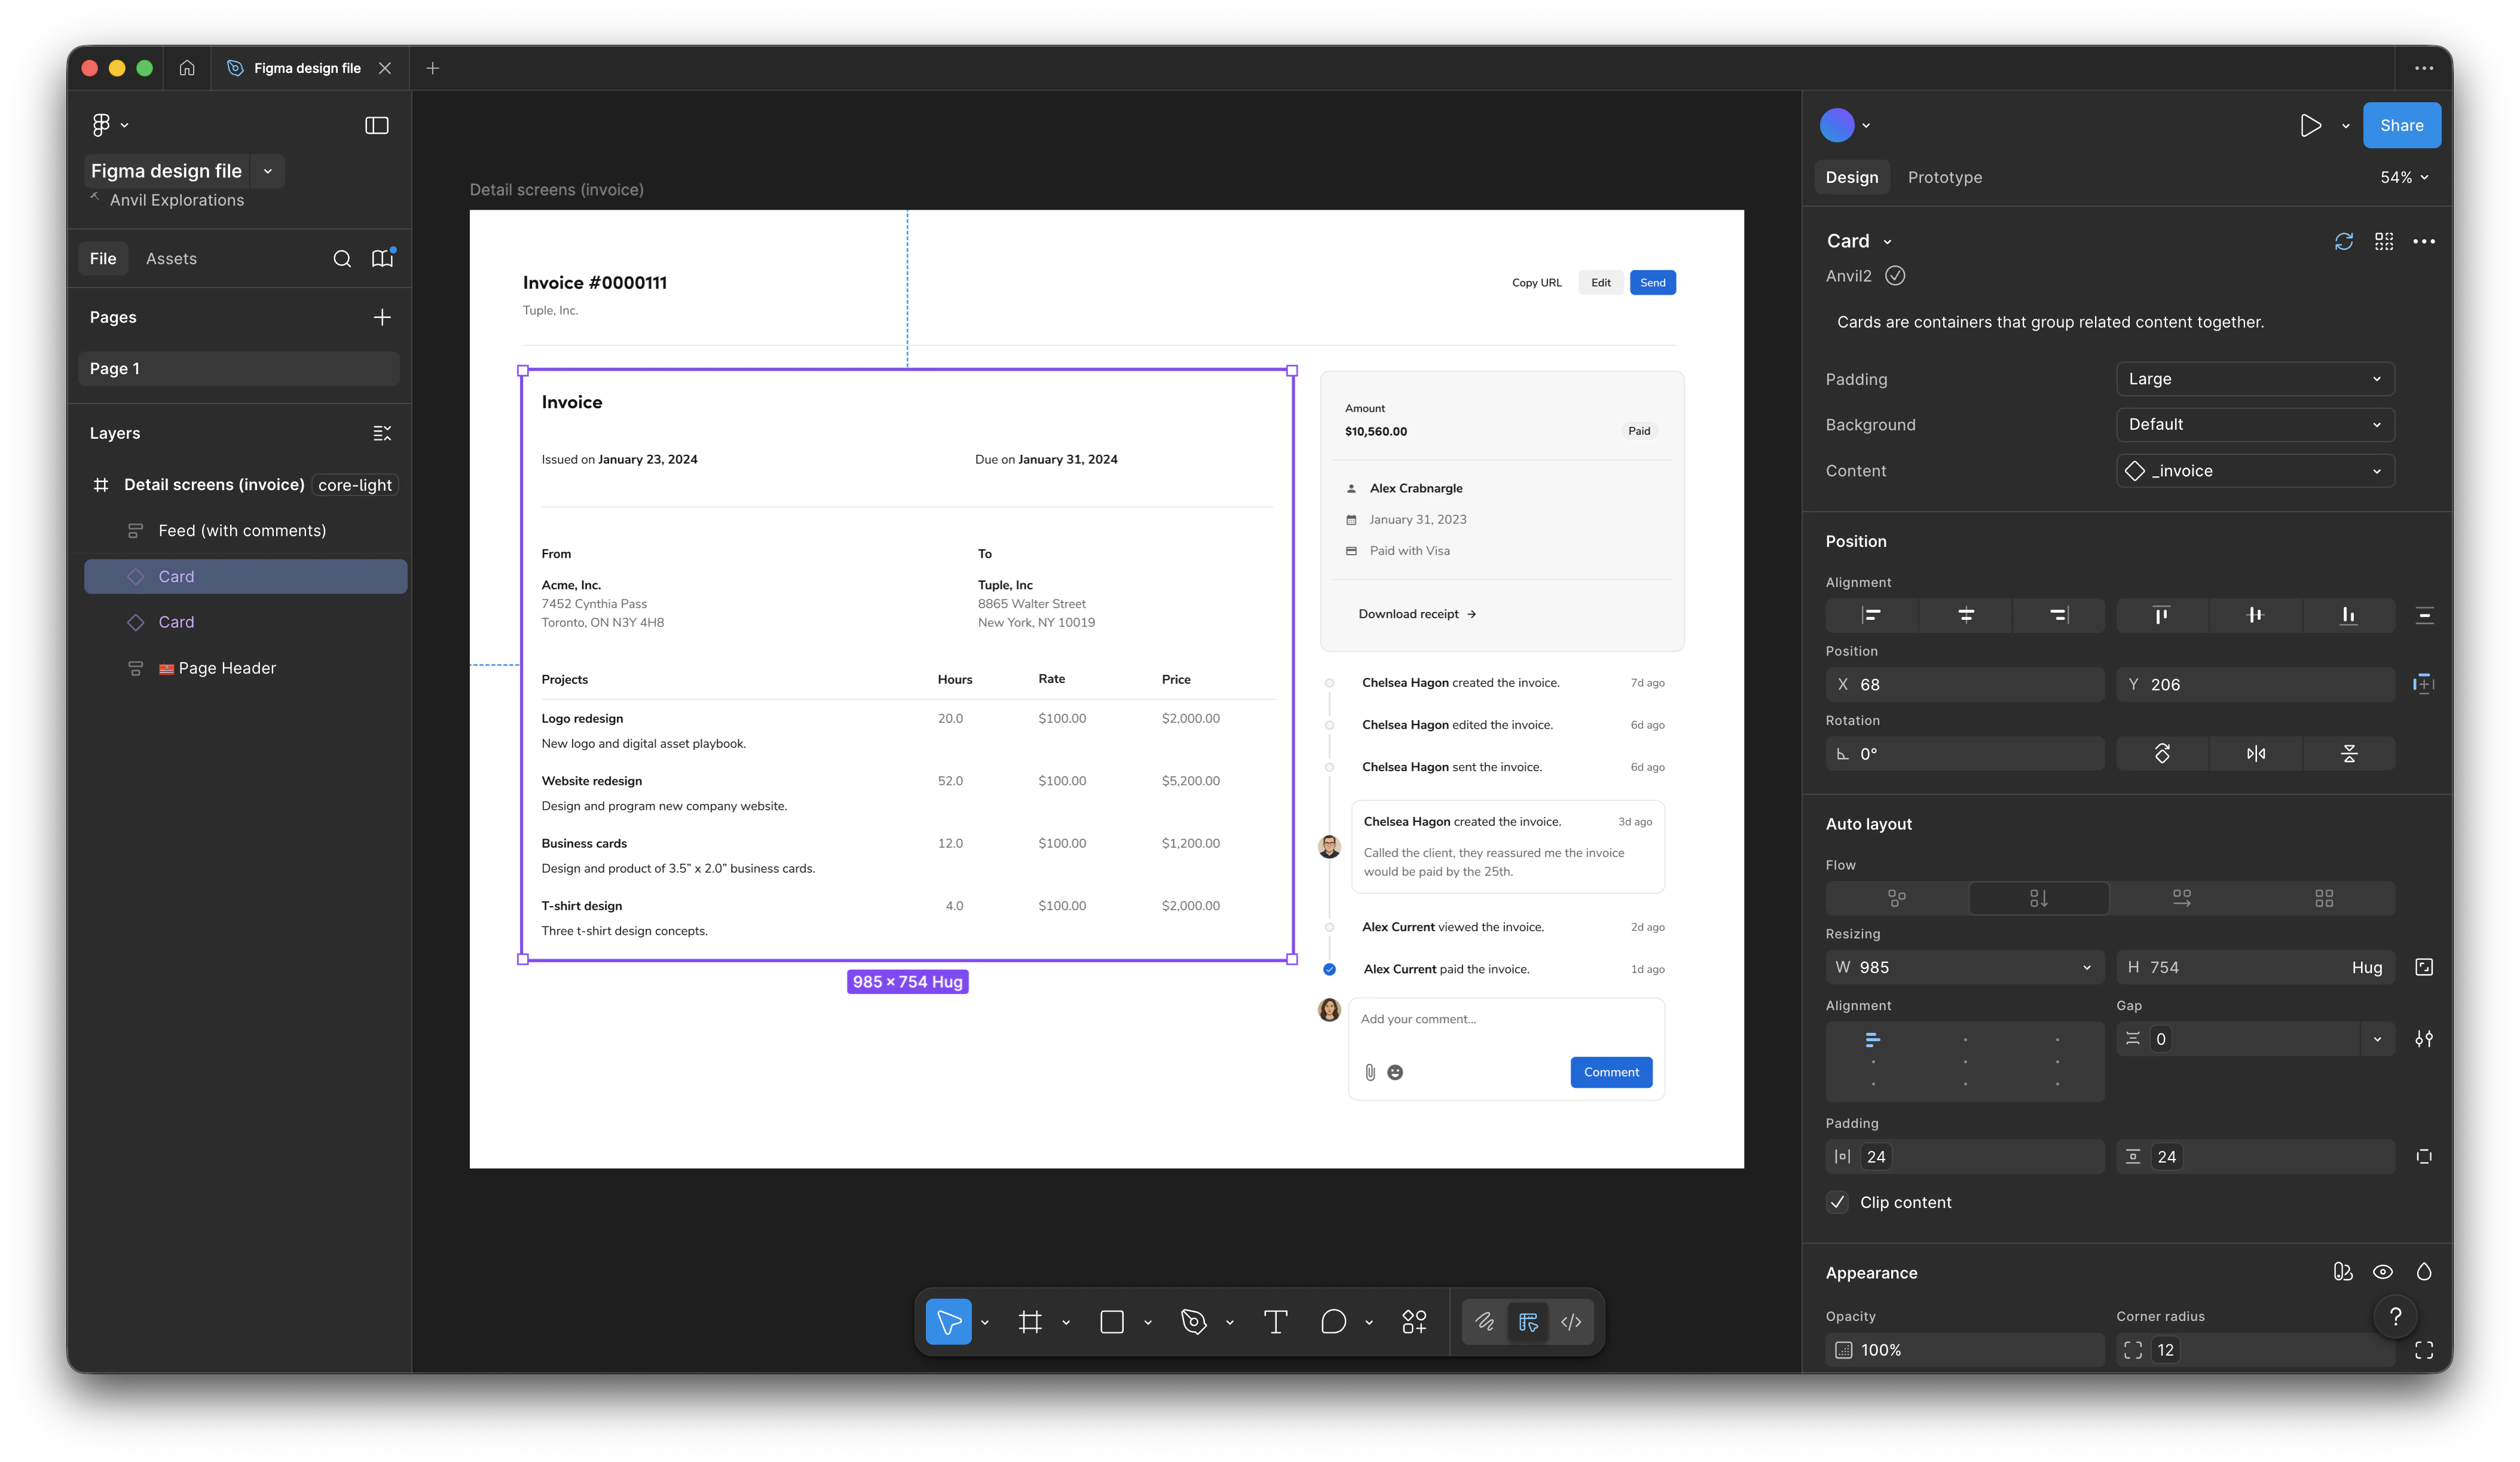Add a new page with plus icon
This screenshot has width=2520, height=1462.
382,317
